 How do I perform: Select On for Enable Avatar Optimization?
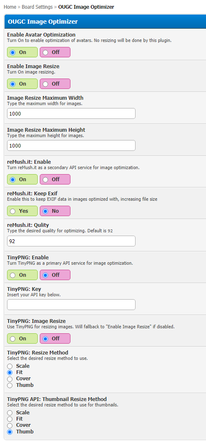point(22,52)
